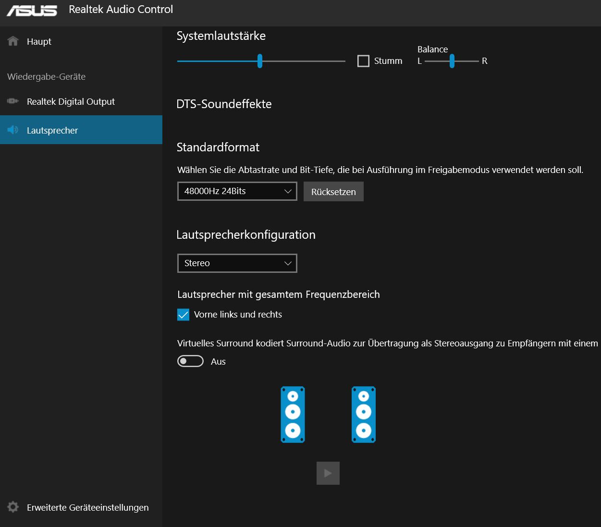Viewport: 601px width, 527px height.
Task: Click the home icon beside Haupt
Action: point(13,41)
